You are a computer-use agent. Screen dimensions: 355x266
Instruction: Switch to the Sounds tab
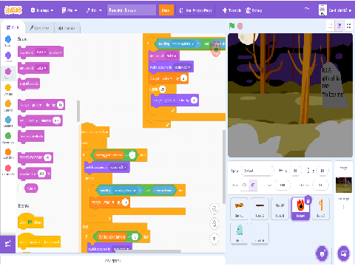(67, 28)
